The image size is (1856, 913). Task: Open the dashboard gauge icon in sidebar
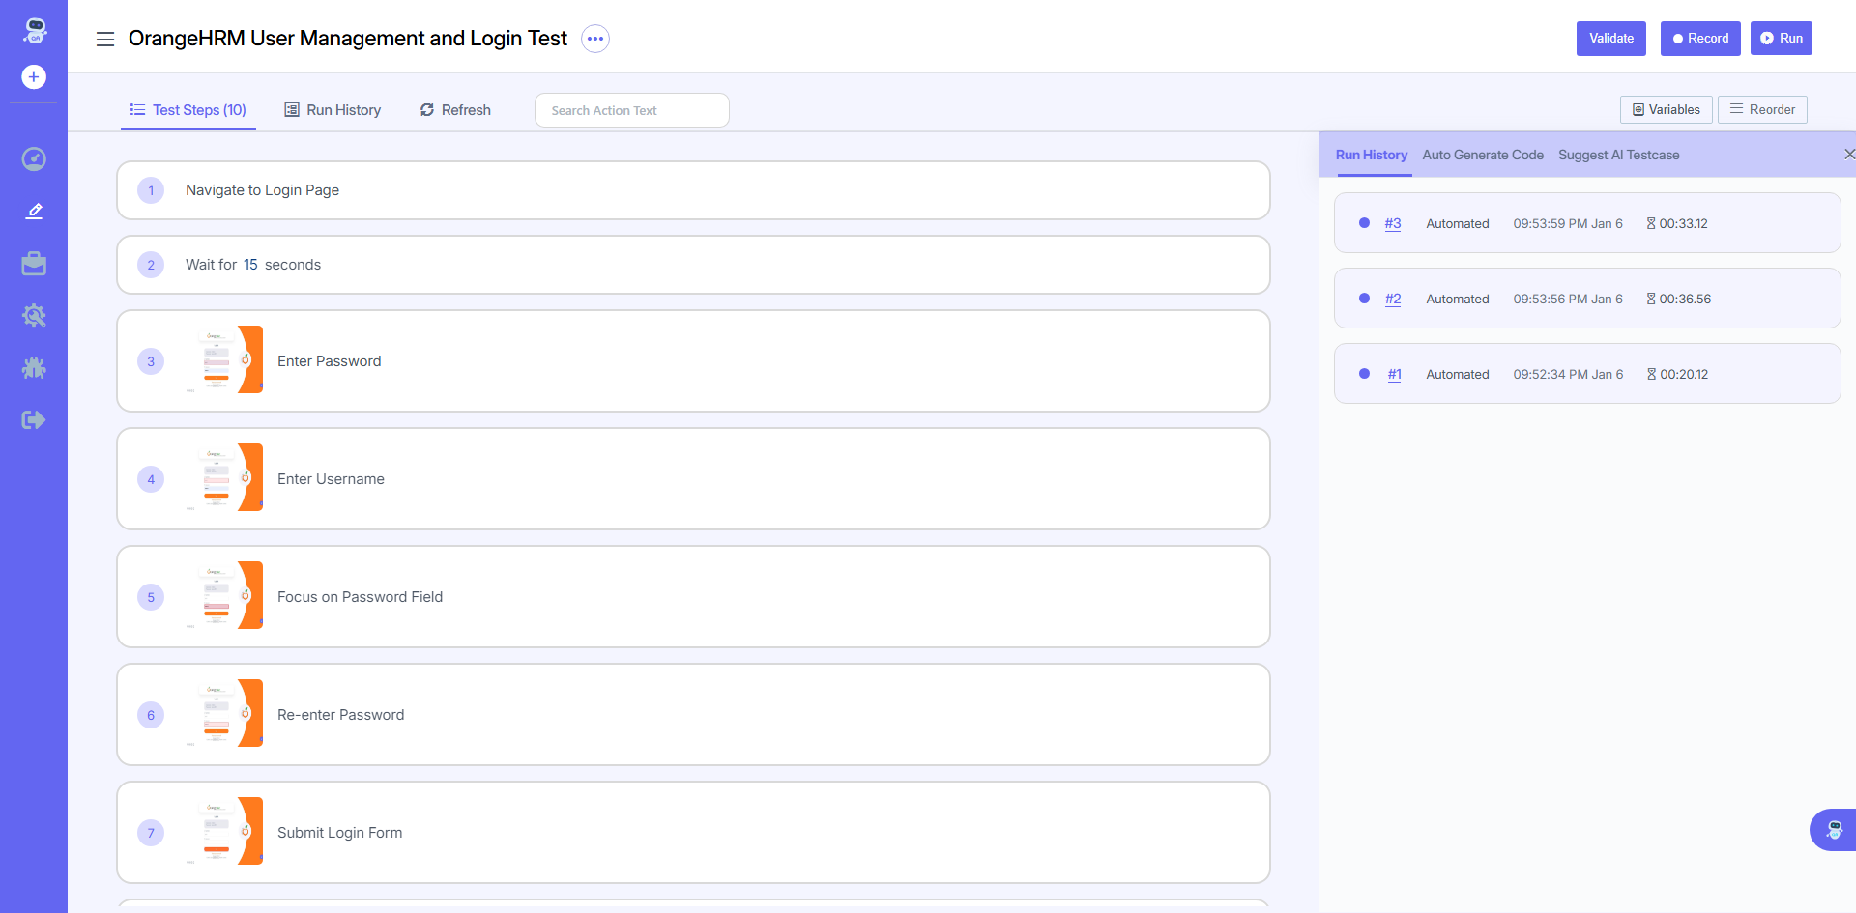pos(34,159)
